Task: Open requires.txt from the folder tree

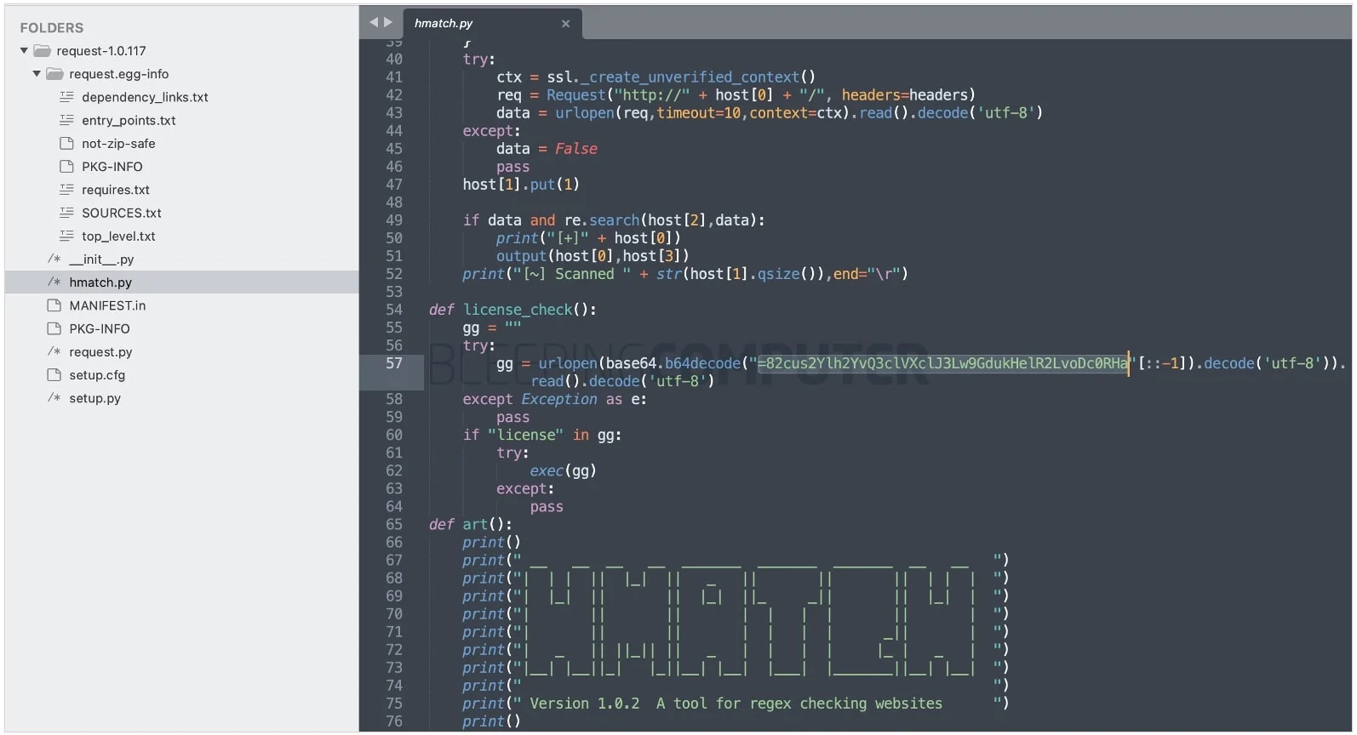Action: [x=115, y=190]
